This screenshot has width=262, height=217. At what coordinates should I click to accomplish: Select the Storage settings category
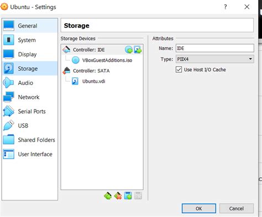pos(30,68)
